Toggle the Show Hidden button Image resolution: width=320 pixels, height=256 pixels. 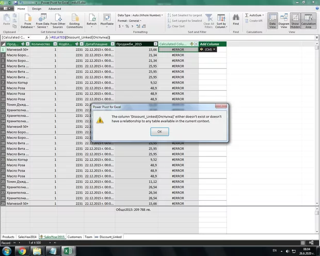click(x=295, y=21)
